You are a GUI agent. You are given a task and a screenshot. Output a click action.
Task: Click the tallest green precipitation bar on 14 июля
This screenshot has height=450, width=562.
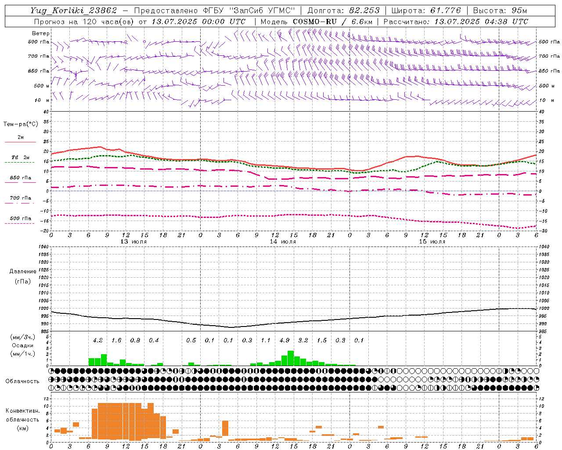point(291,358)
